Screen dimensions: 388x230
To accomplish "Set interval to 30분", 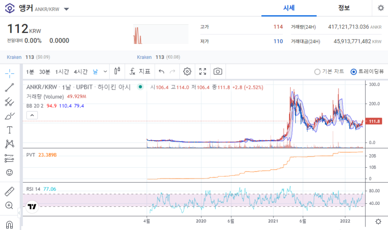I will pos(45,72).
